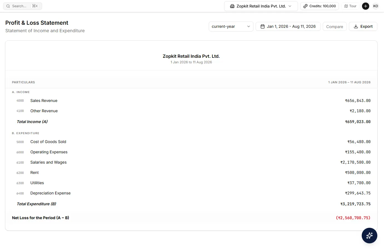Open the Credits: 100,000 indicator
The height and width of the screenshot is (250, 384).
(x=319, y=6)
